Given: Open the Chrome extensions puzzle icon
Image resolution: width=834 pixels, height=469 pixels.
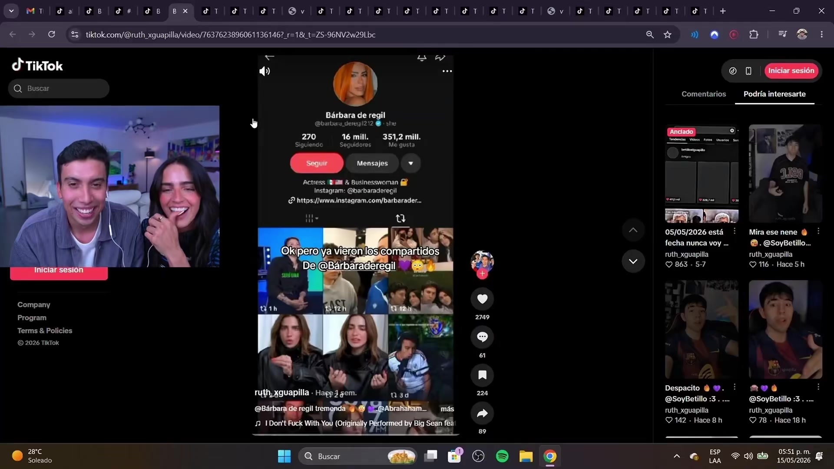Looking at the screenshot, I should pos(754,34).
